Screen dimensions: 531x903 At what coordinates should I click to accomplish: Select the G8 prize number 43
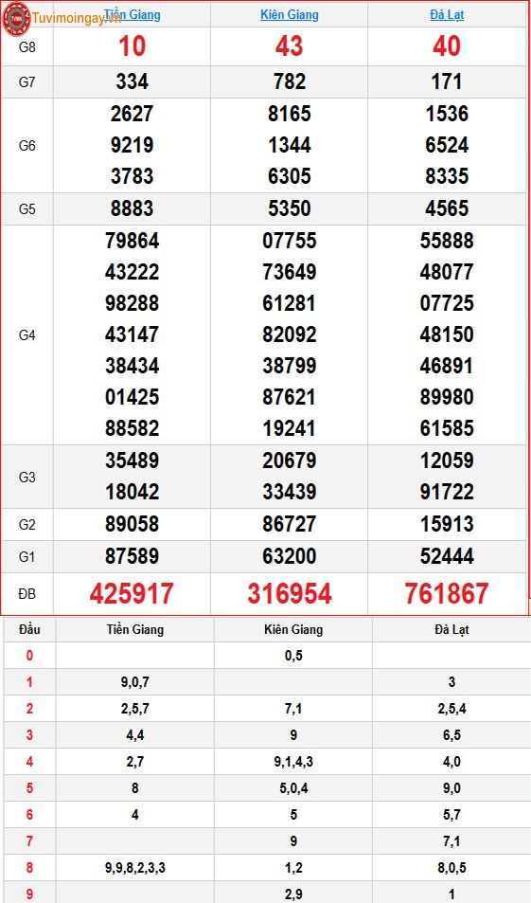click(290, 46)
